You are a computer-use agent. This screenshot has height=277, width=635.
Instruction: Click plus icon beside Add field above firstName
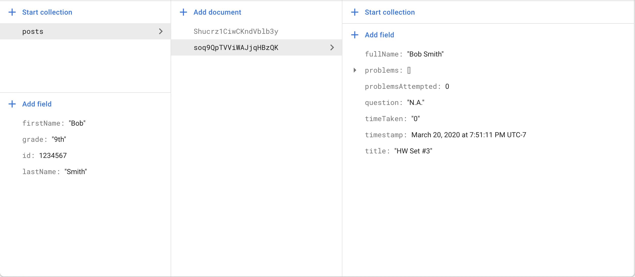[12, 104]
